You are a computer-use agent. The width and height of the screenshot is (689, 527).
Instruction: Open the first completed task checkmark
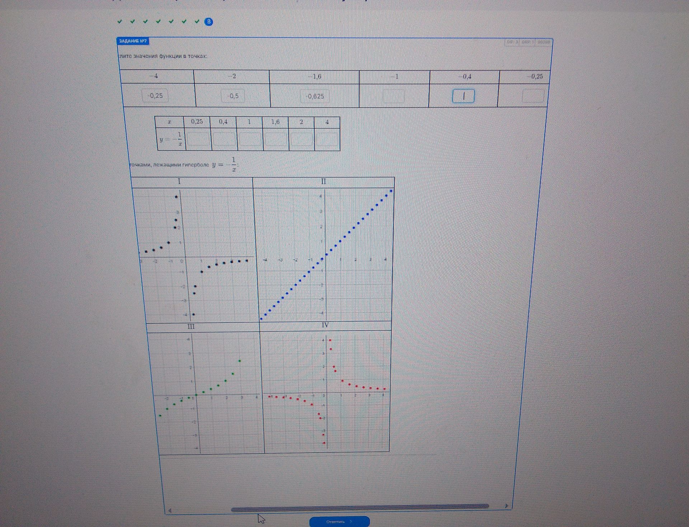pos(120,22)
